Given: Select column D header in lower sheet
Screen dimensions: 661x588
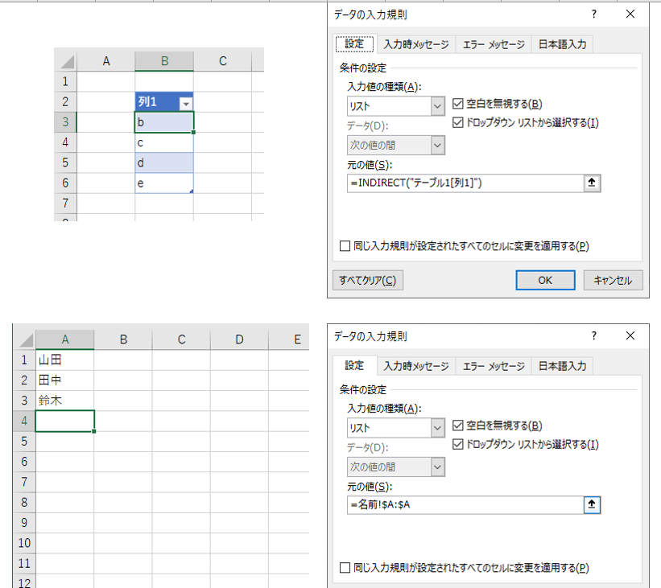Looking at the screenshot, I should pos(239,339).
